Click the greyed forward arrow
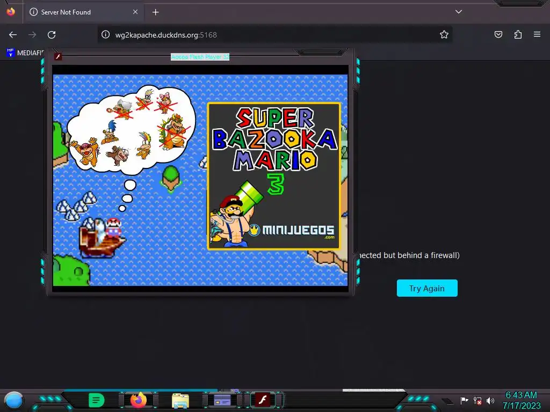This screenshot has height=412, width=550. coord(32,35)
